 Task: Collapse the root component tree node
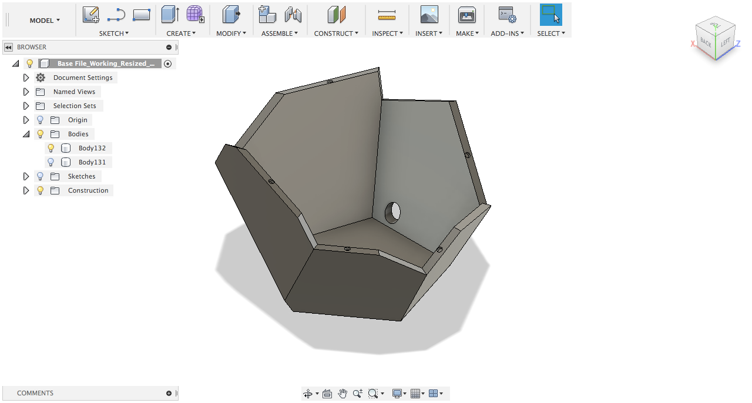(x=15, y=63)
